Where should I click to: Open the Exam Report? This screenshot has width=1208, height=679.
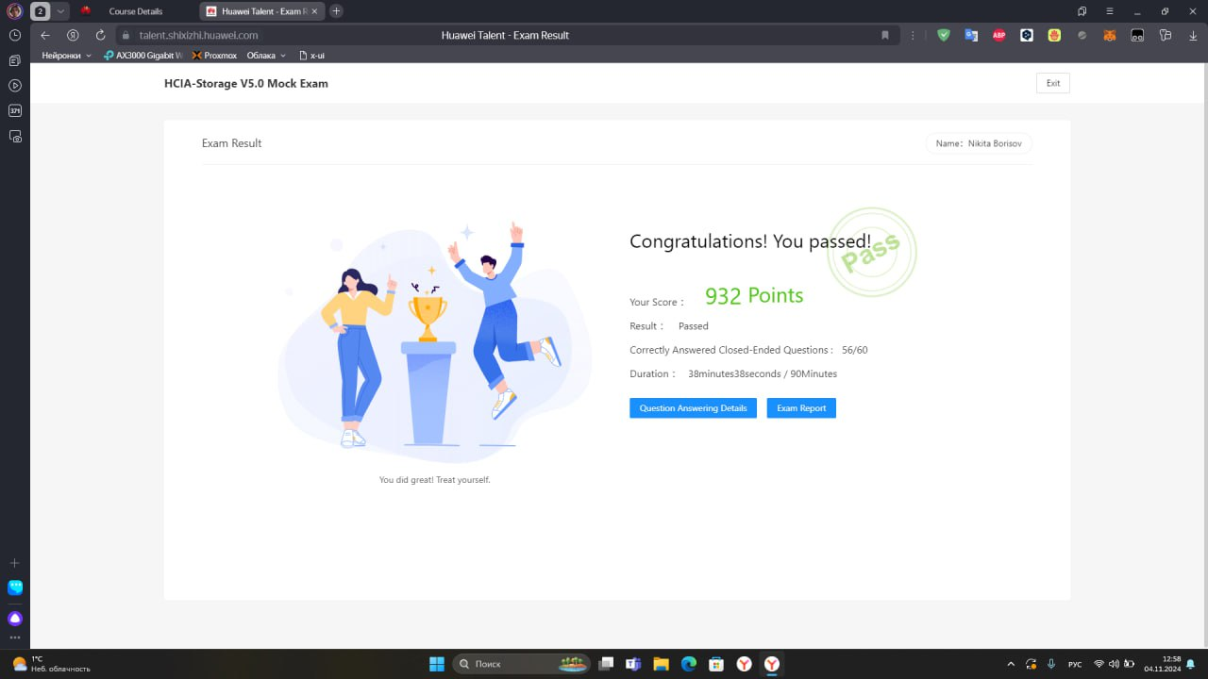pyautogui.click(x=801, y=408)
